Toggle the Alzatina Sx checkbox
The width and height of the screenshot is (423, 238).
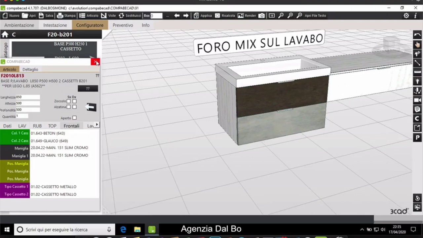(x=69, y=107)
